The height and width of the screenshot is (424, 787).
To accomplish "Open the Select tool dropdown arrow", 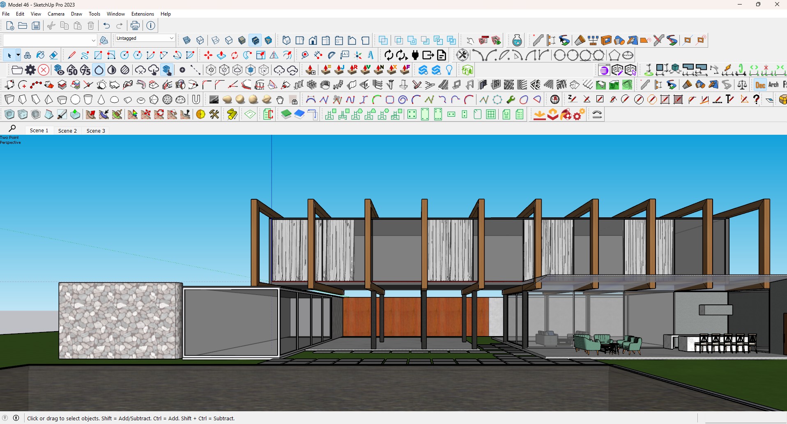I will [x=18, y=55].
